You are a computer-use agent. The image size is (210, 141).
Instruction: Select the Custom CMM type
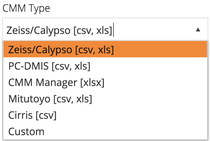click(x=105, y=131)
